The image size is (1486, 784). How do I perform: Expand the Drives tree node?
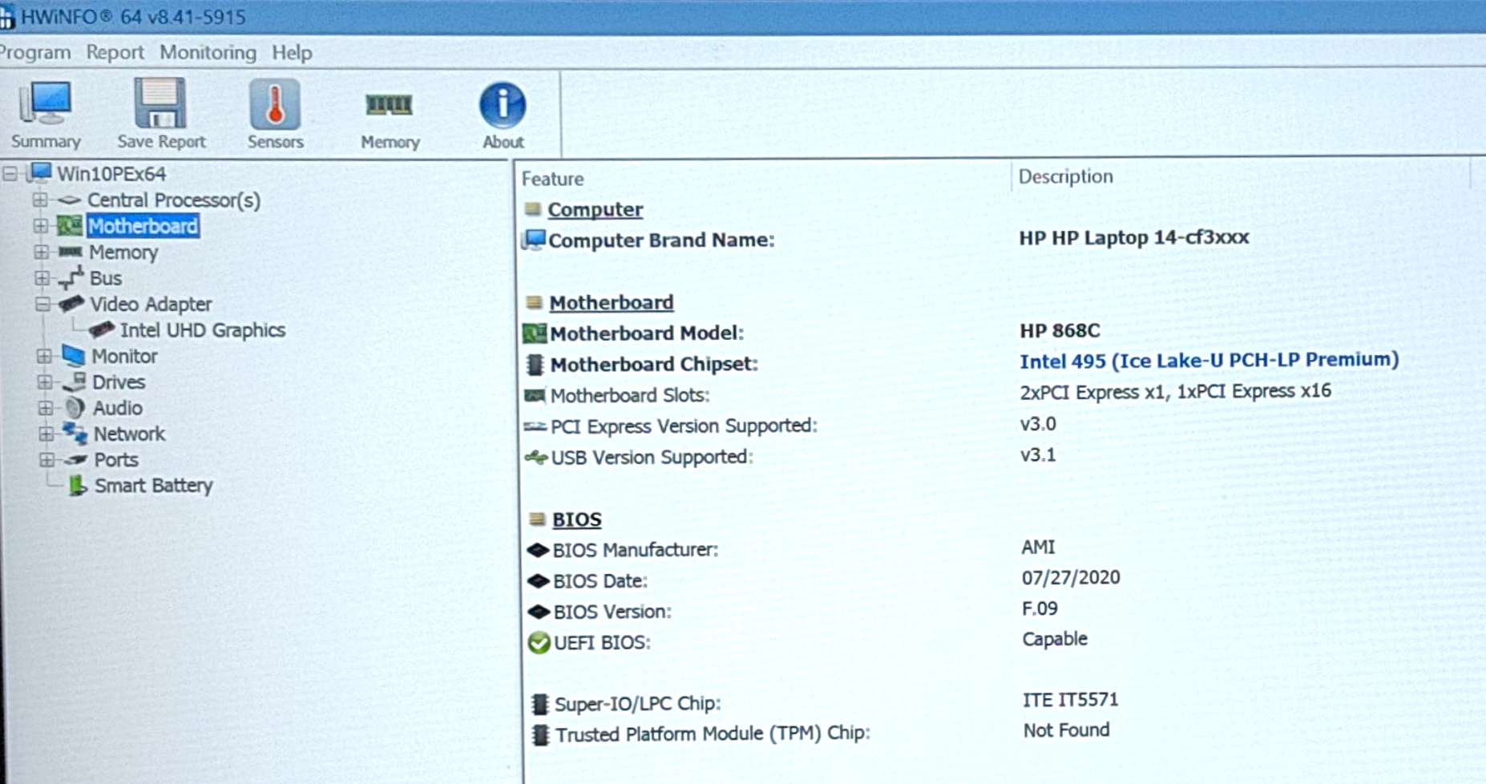tap(45, 382)
